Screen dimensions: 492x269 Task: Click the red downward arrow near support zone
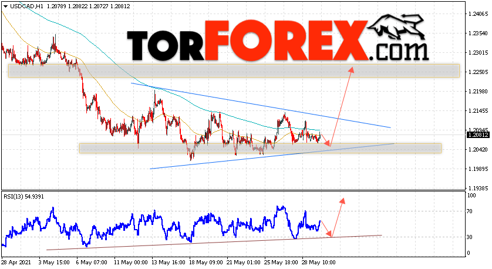pos(326,140)
